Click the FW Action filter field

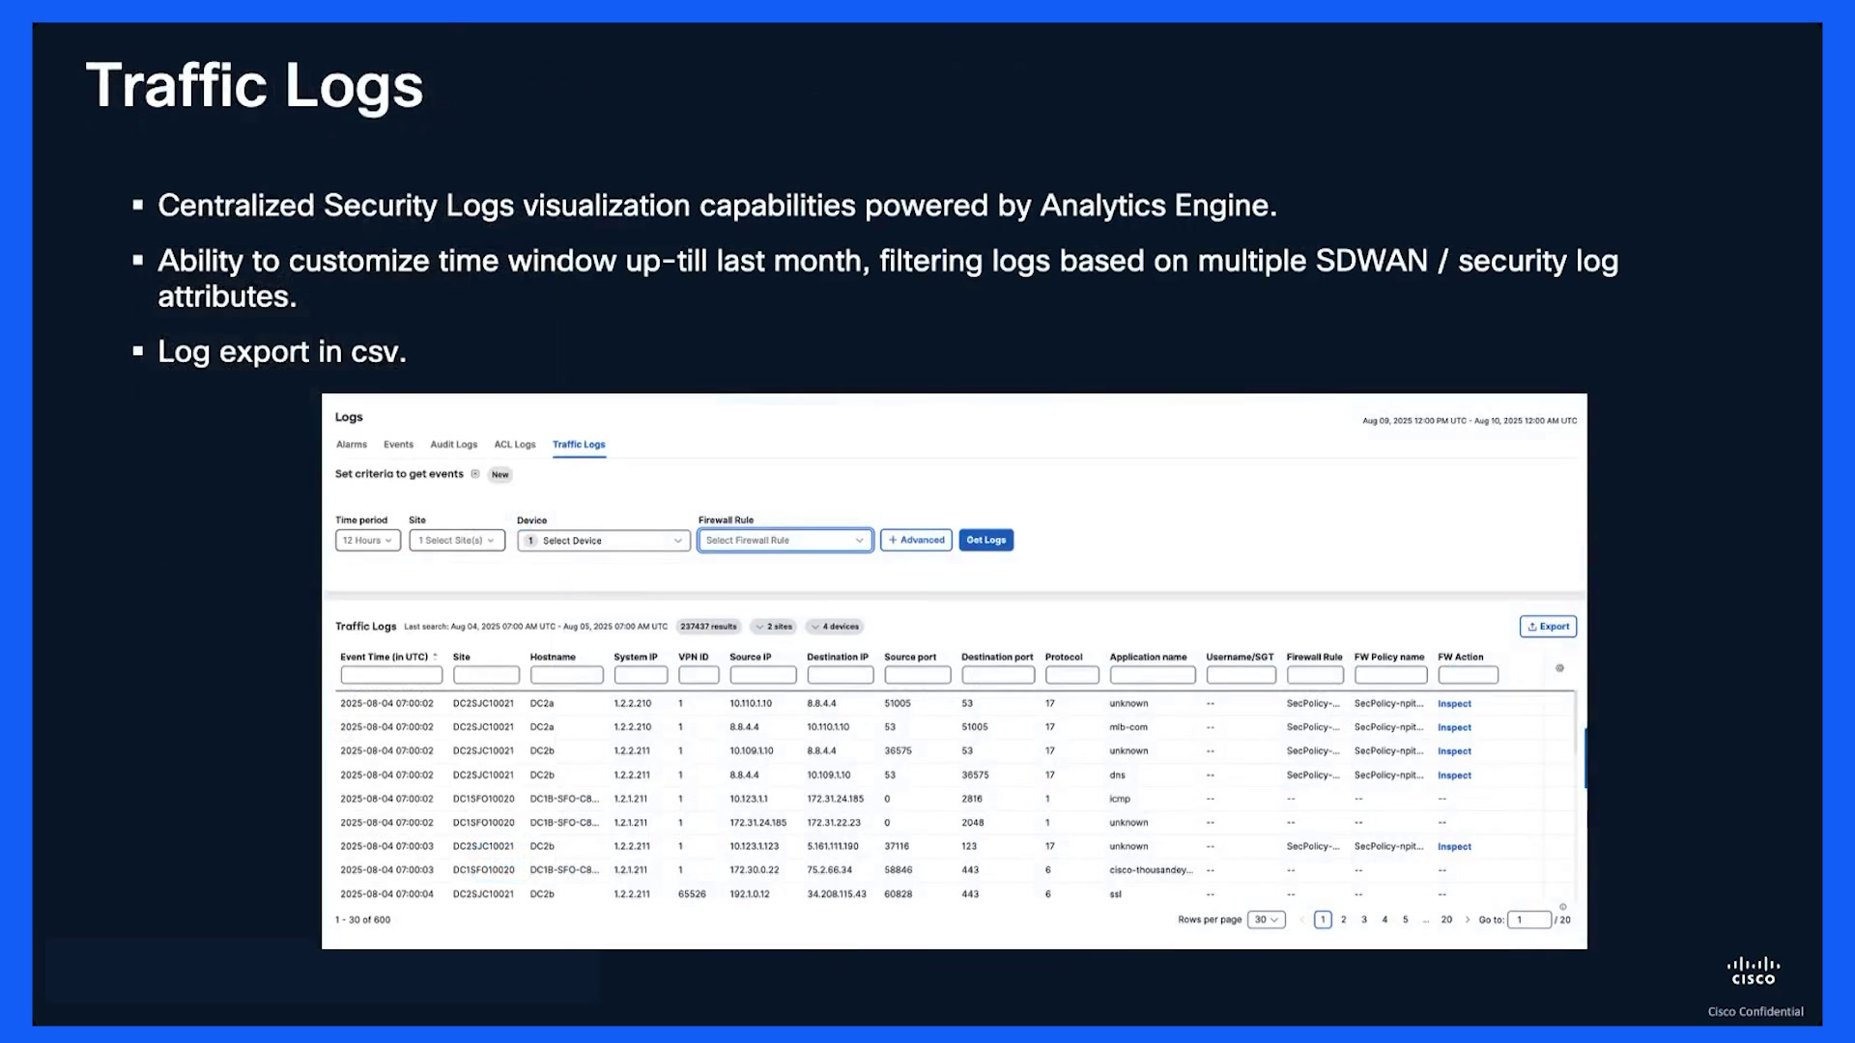pos(1469,676)
